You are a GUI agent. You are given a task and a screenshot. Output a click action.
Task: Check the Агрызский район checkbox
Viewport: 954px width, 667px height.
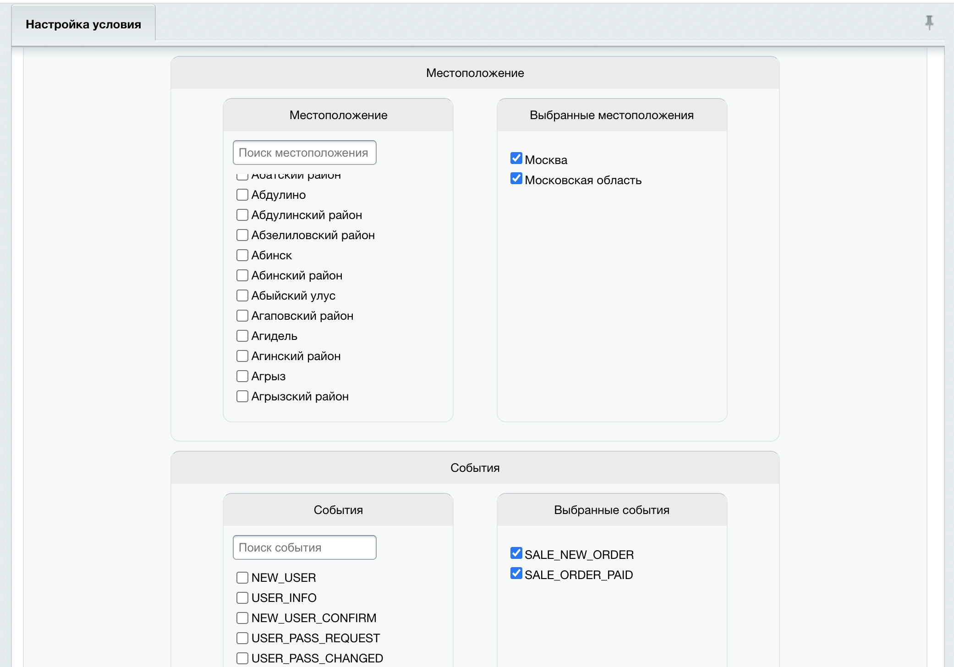[242, 396]
